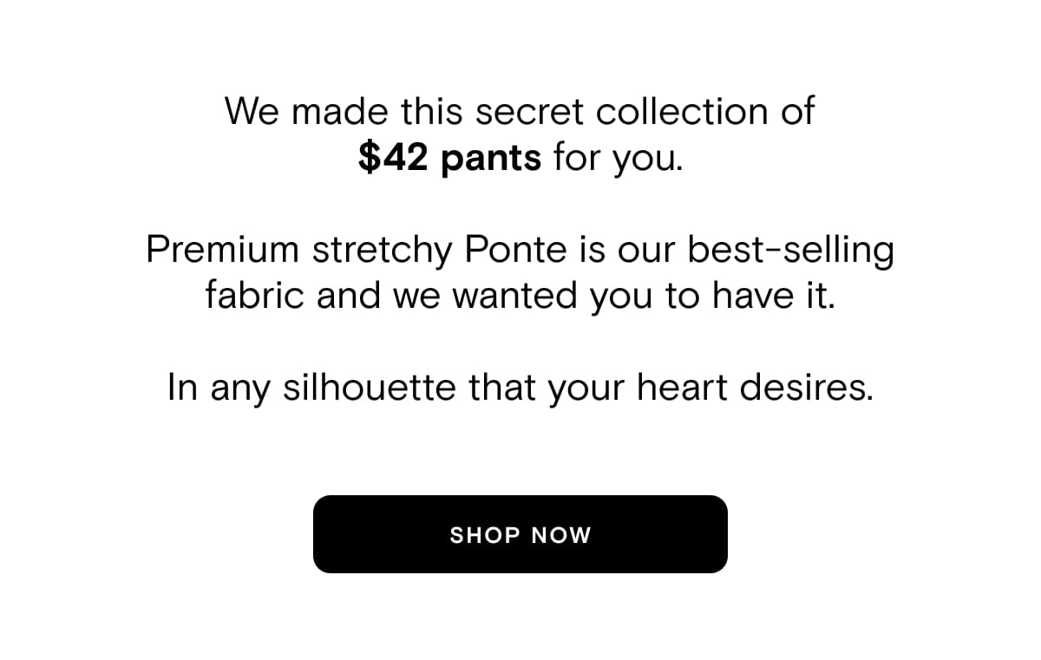Click the word "silhouette"
The image size is (1041, 660).
pyautogui.click(x=370, y=388)
